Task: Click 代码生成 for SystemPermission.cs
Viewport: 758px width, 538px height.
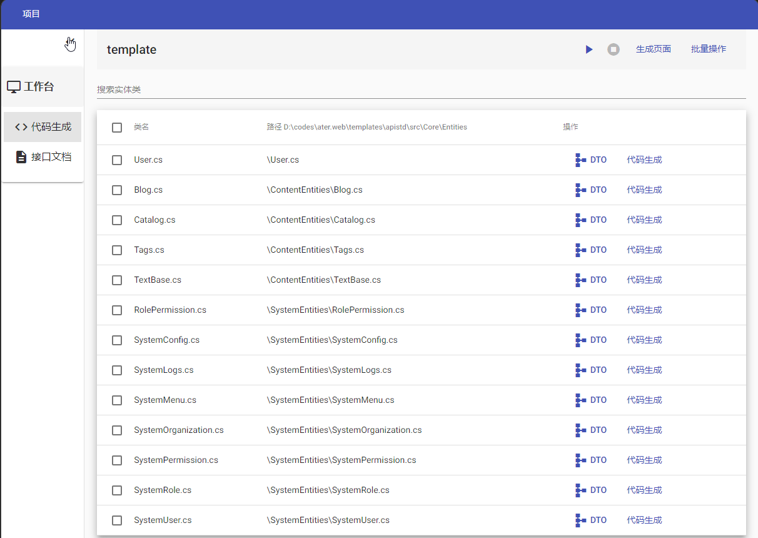Action: tap(644, 460)
